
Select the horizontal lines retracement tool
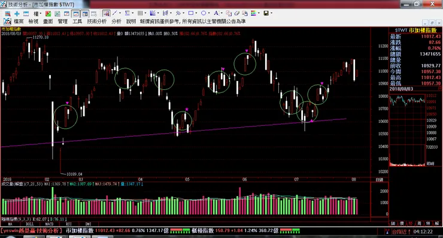tap(128, 13)
